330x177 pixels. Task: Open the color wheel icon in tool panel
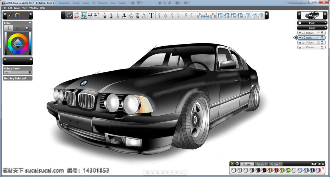point(18,15)
